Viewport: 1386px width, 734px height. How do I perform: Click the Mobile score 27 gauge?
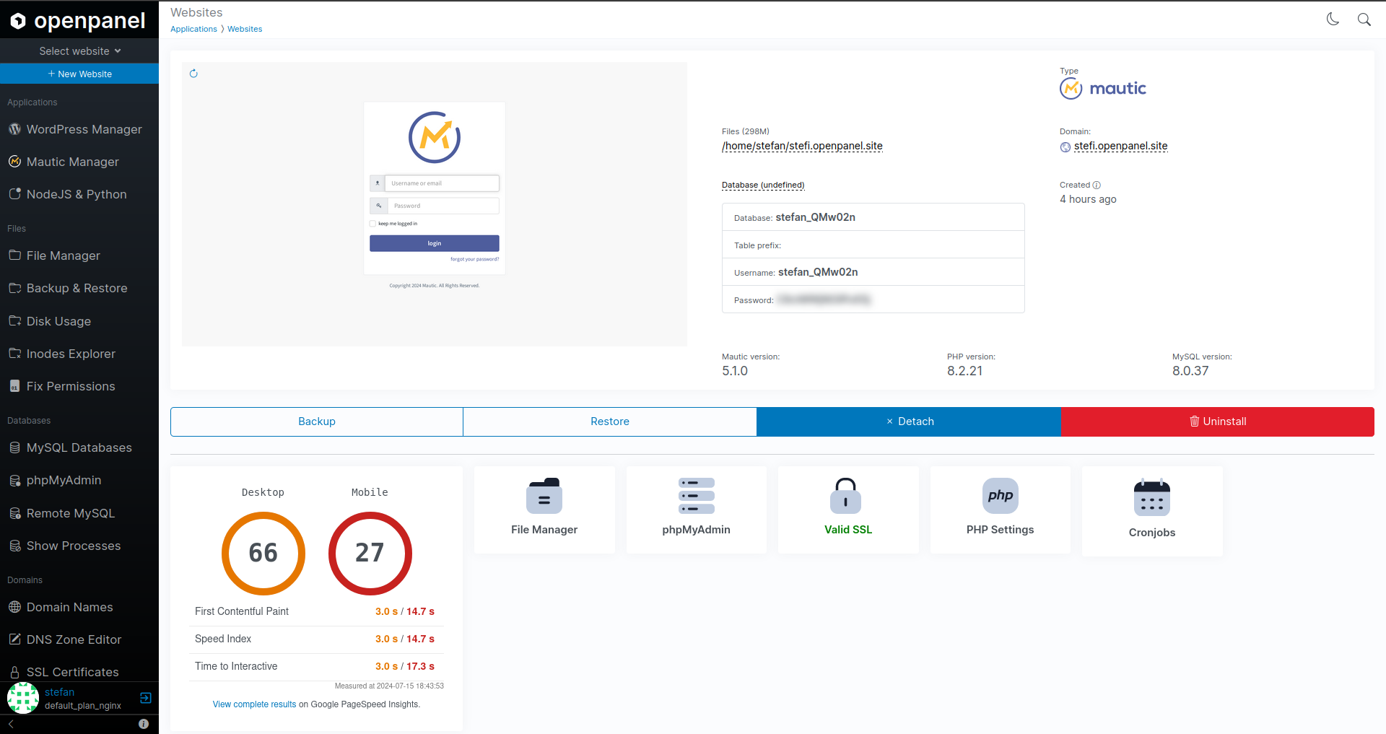pyautogui.click(x=370, y=554)
